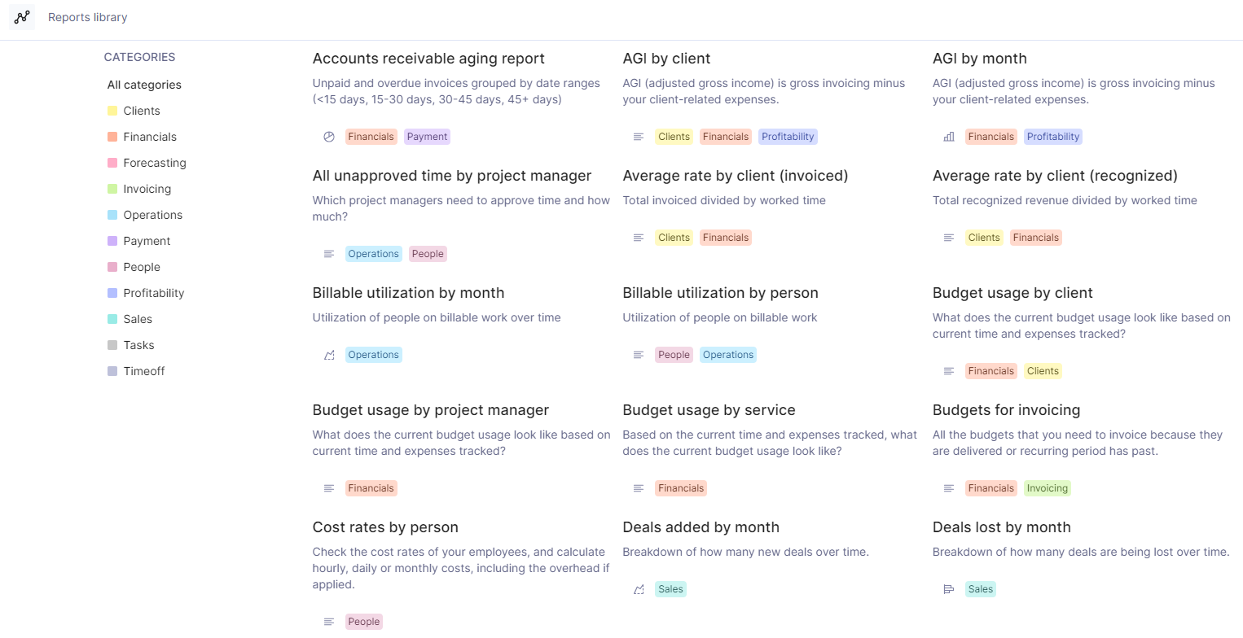
Task: Click the table icon under Cost rates by person
Action: [x=329, y=622]
